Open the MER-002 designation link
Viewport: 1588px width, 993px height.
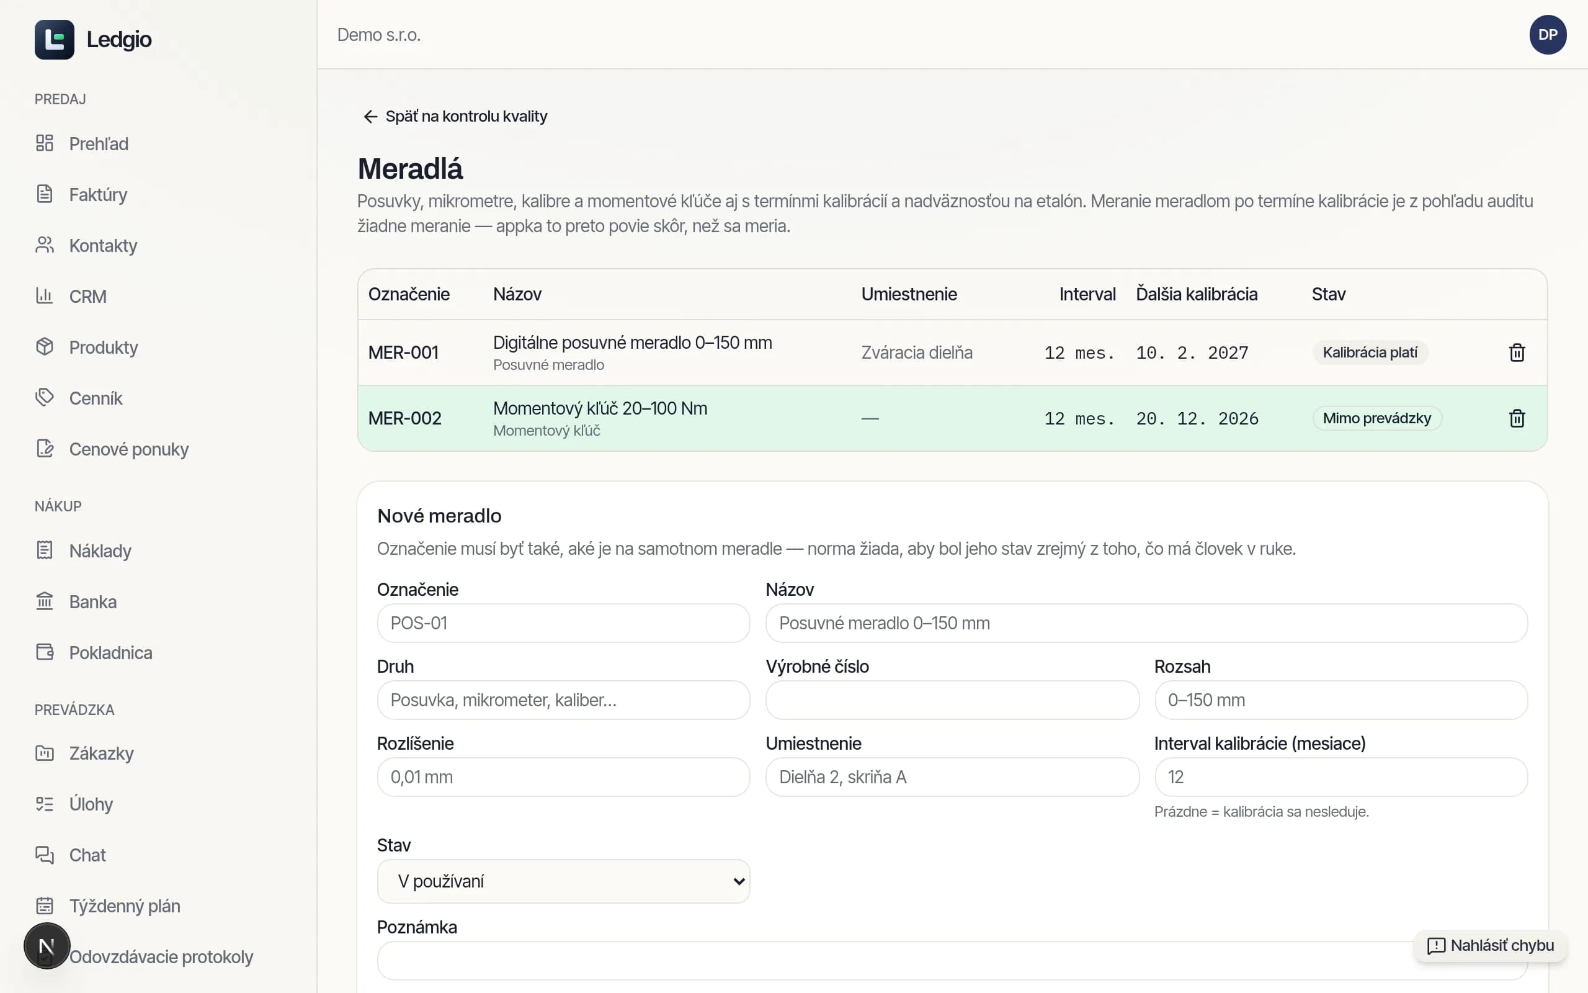(x=405, y=418)
